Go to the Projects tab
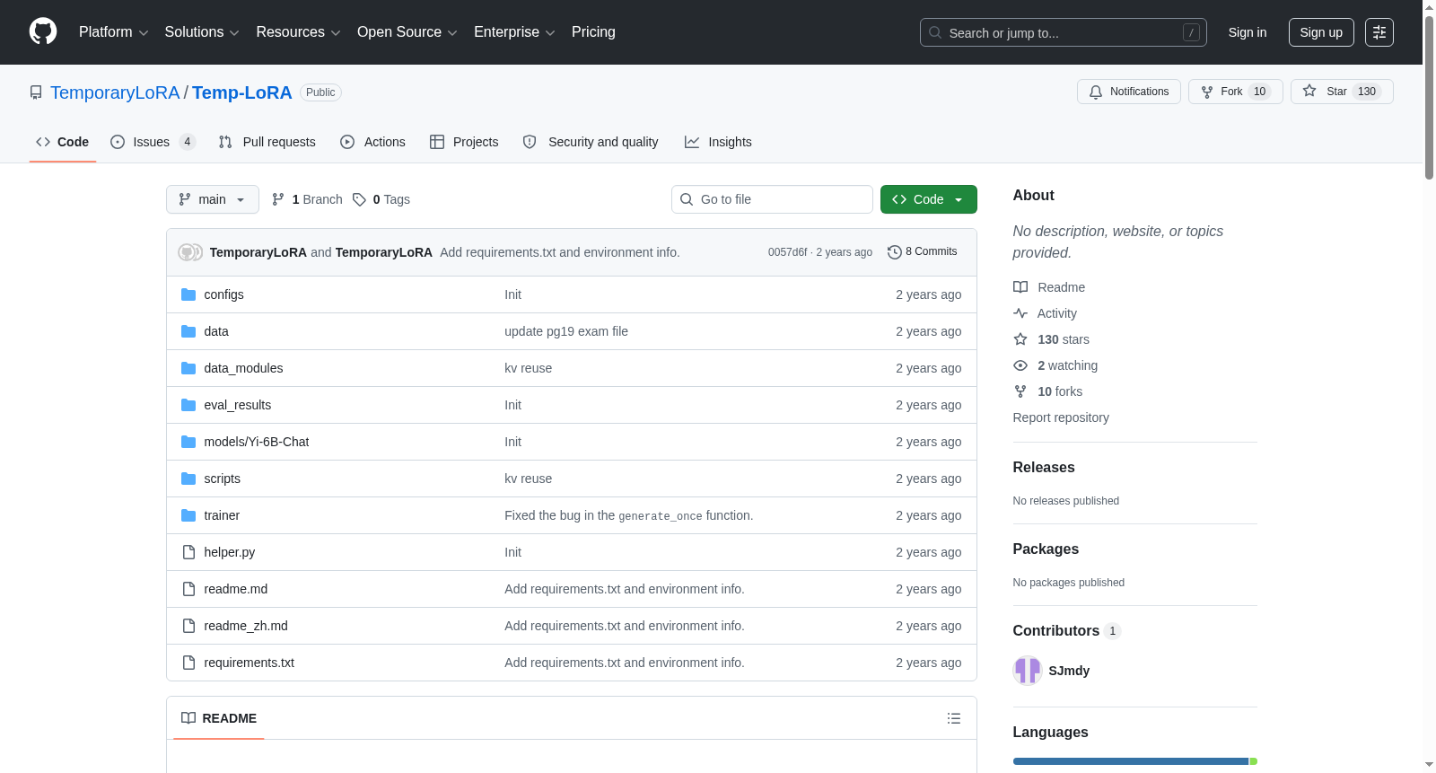Viewport: 1436px width, 773px height. coord(464,142)
